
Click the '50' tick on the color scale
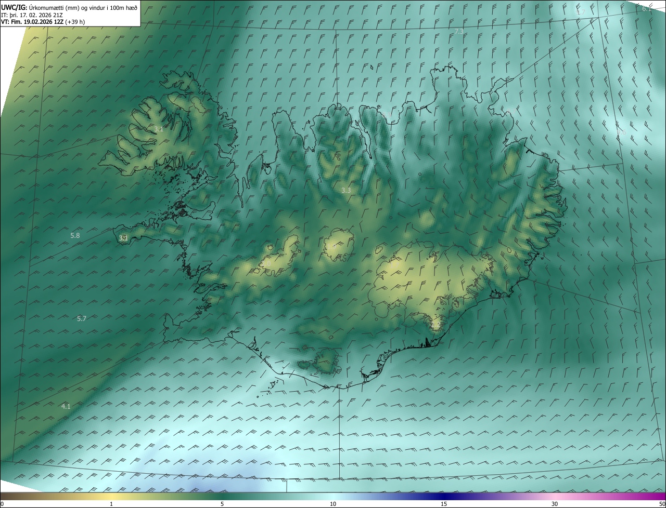(662, 504)
